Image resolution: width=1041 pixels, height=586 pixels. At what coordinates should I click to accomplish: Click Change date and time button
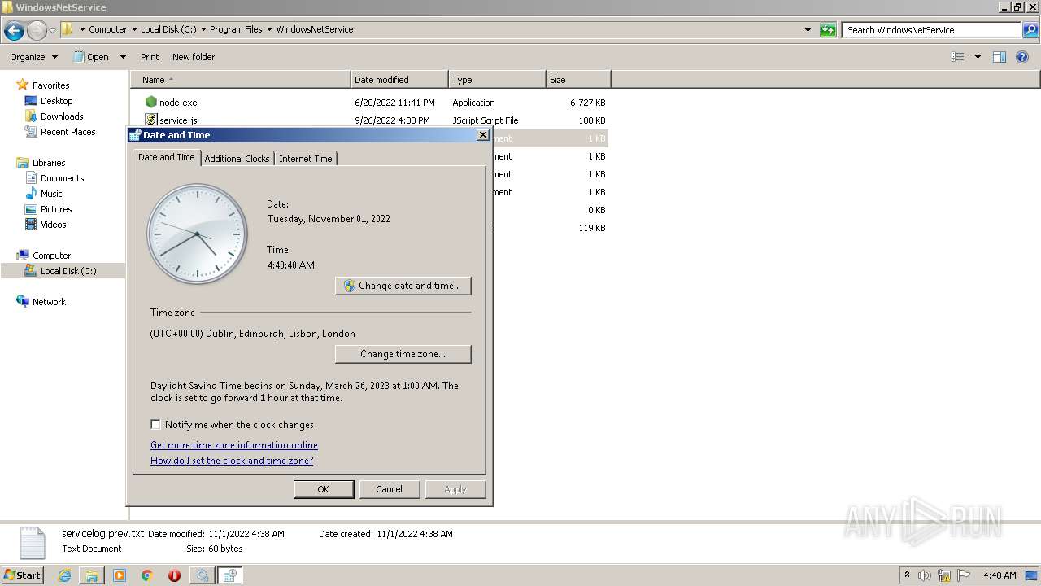403,286
